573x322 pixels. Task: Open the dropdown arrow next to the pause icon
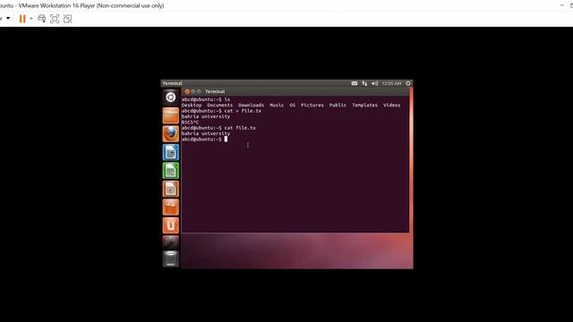click(31, 19)
